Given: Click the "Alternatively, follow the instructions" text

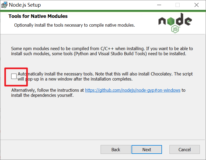Looking at the screenshot, I should pyautogui.click(x=47, y=90).
